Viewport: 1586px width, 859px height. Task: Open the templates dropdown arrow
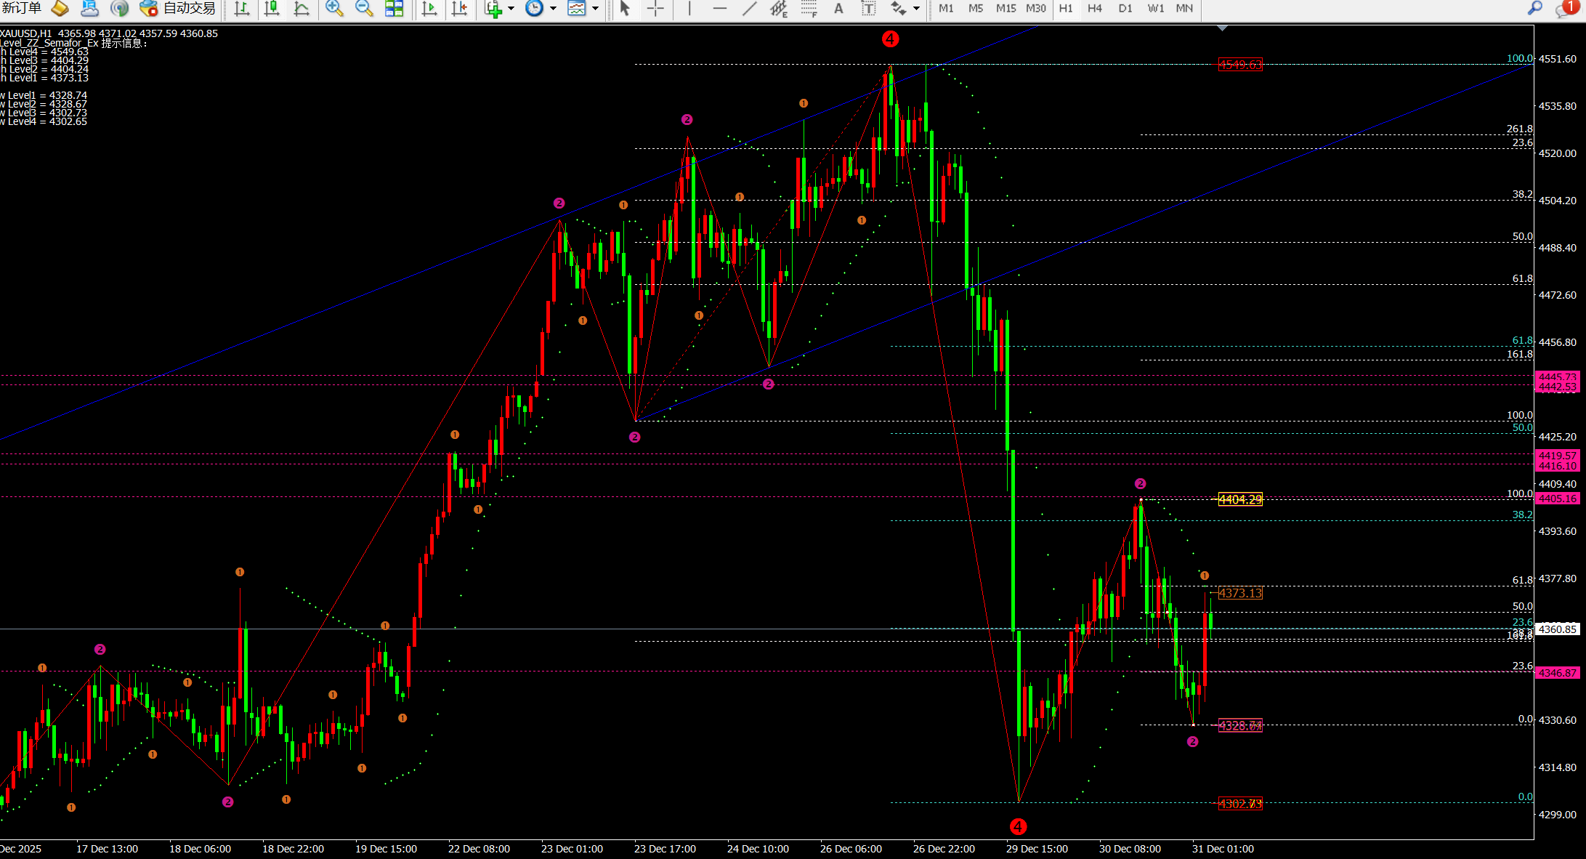coord(596,9)
